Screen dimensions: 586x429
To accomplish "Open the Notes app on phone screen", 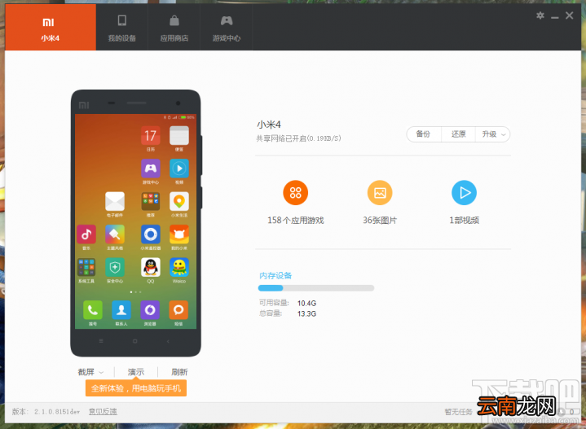I will pyautogui.click(x=179, y=136).
